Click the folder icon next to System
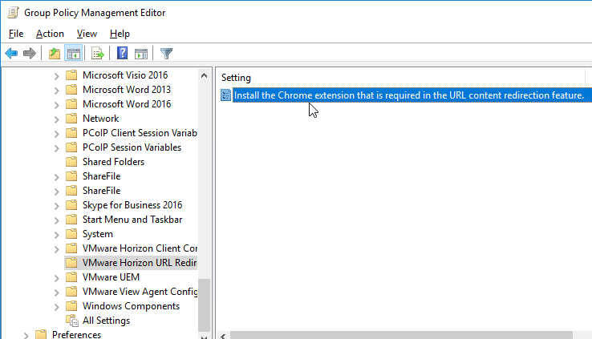Viewport: 592px width, 339px height. click(x=71, y=234)
